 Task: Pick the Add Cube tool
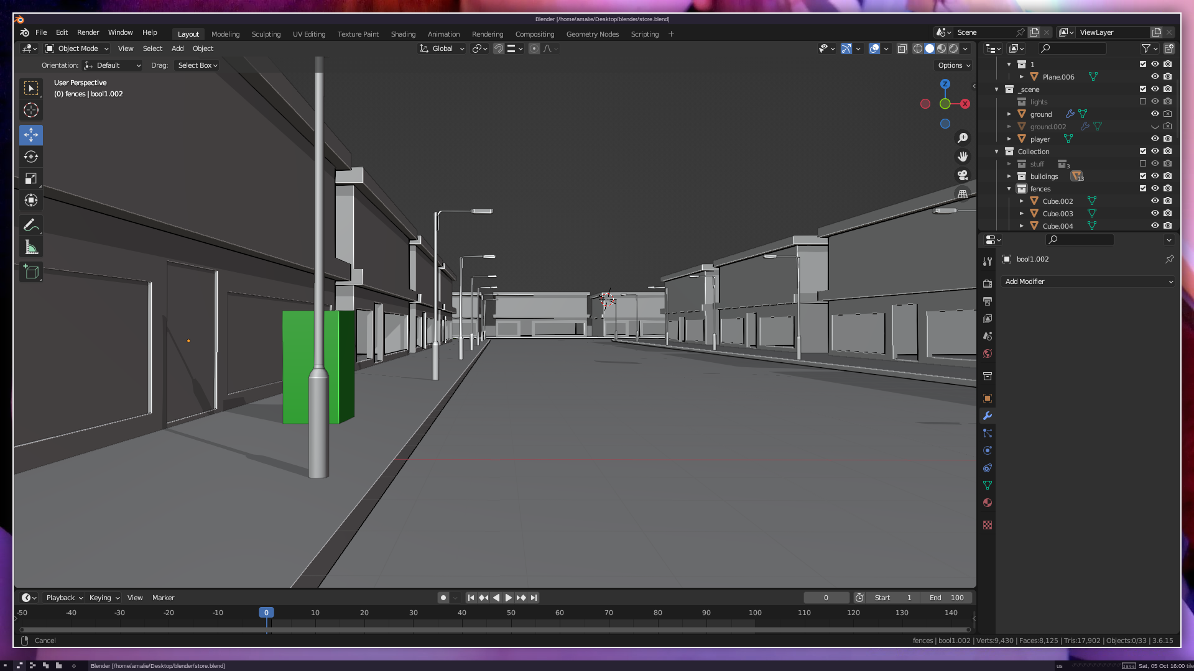pos(30,272)
